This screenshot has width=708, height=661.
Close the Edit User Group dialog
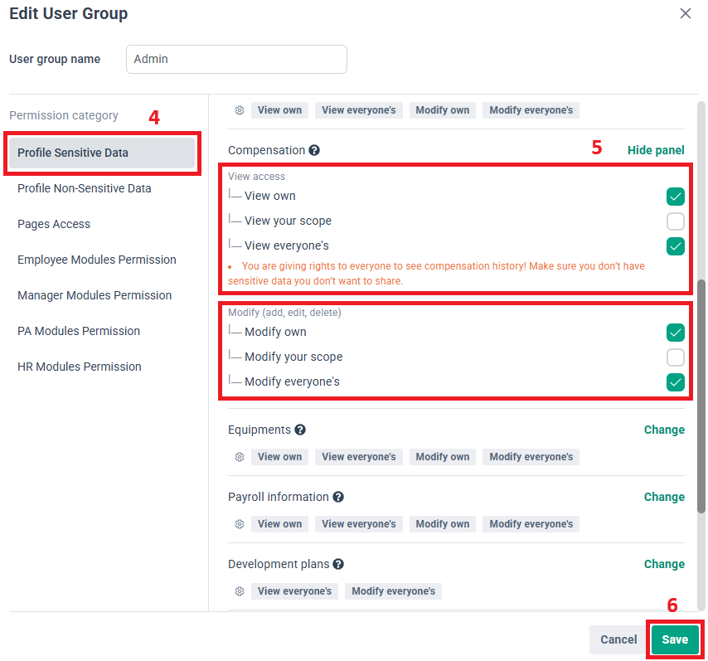685,13
